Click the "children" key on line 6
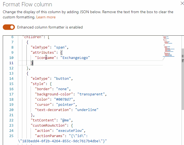Viewport: 184px width, 145px height. click(x=33, y=37)
